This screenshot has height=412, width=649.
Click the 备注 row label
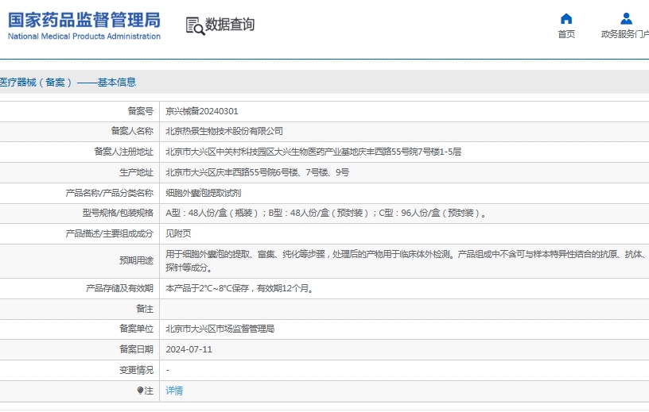click(145, 309)
